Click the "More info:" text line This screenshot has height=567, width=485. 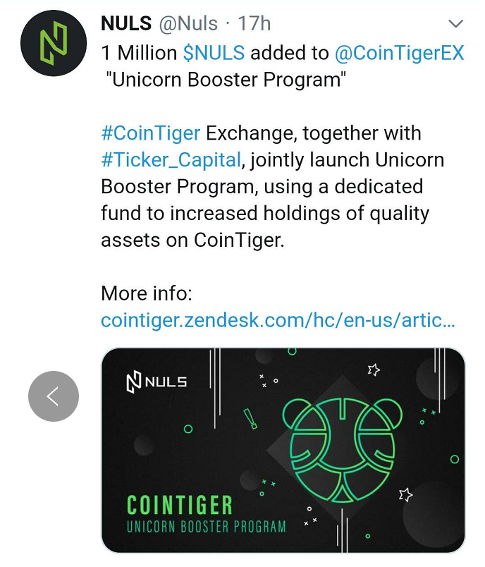point(147,293)
